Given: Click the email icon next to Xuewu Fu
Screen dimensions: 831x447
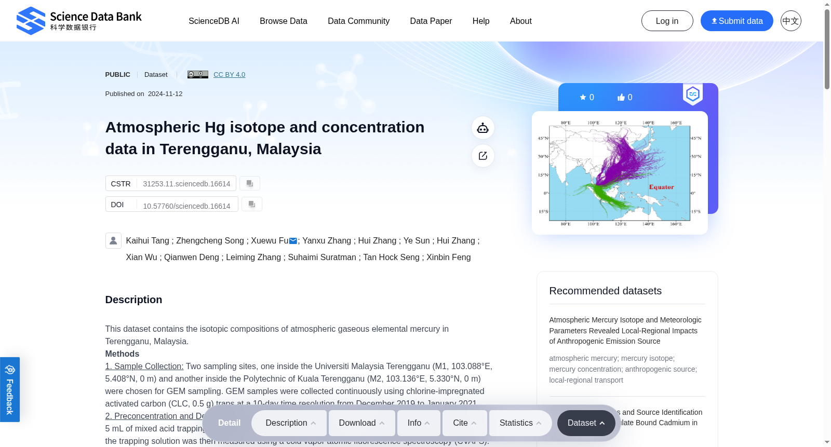Looking at the screenshot, I should click(x=293, y=241).
